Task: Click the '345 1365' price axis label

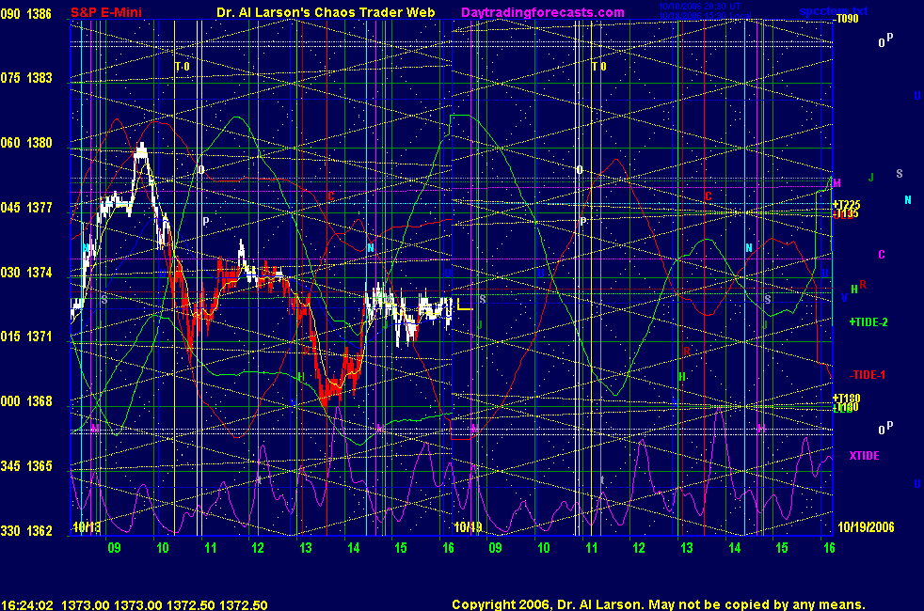Action: pyautogui.click(x=26, y=465)
